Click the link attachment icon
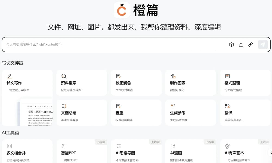Viewport: 272px width, 163px height. click(251, 45)
